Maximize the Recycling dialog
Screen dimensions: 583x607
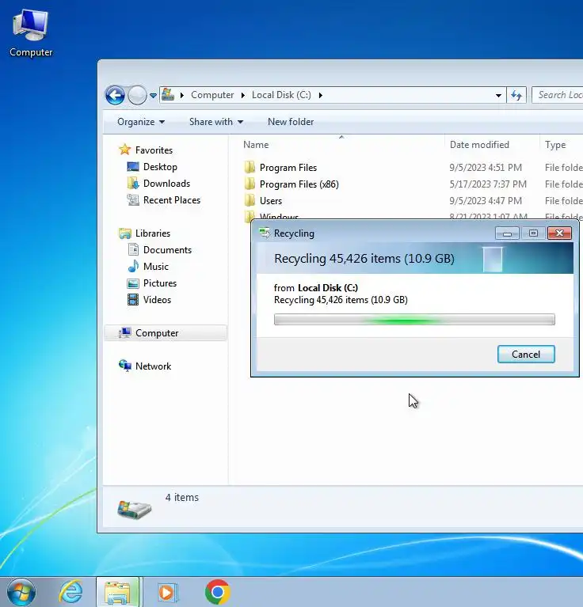[533, 233]
